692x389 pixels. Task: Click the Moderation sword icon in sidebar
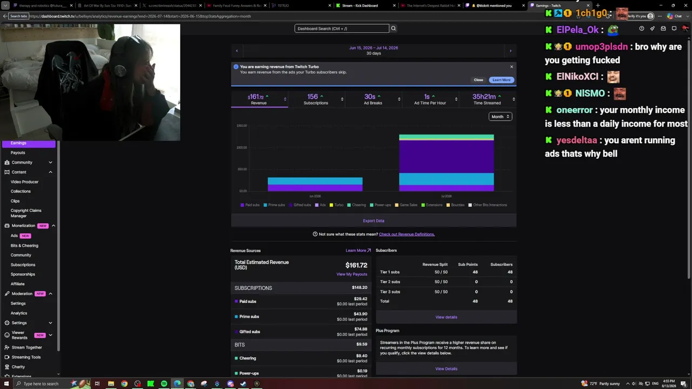[x=6, y=294]
